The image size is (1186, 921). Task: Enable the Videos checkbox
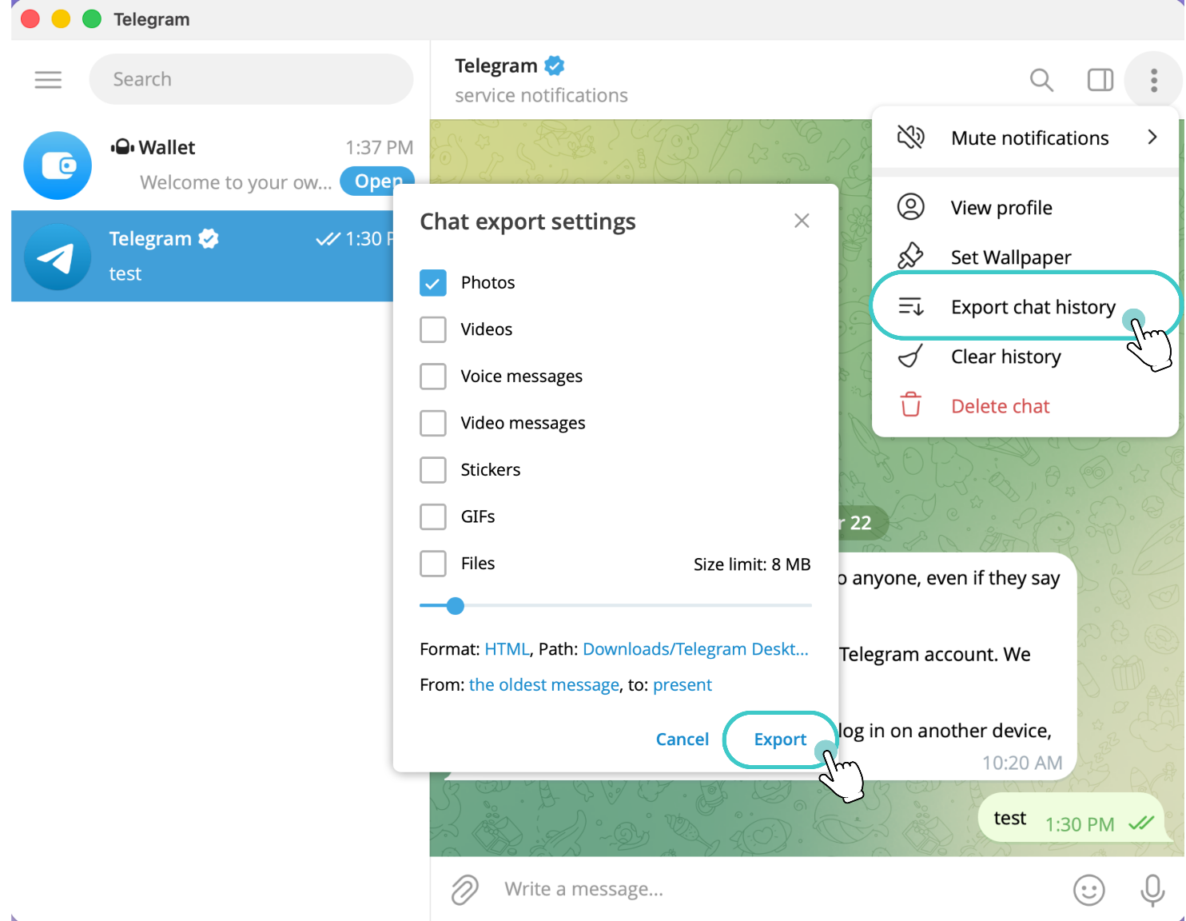[x=433, y=329]
